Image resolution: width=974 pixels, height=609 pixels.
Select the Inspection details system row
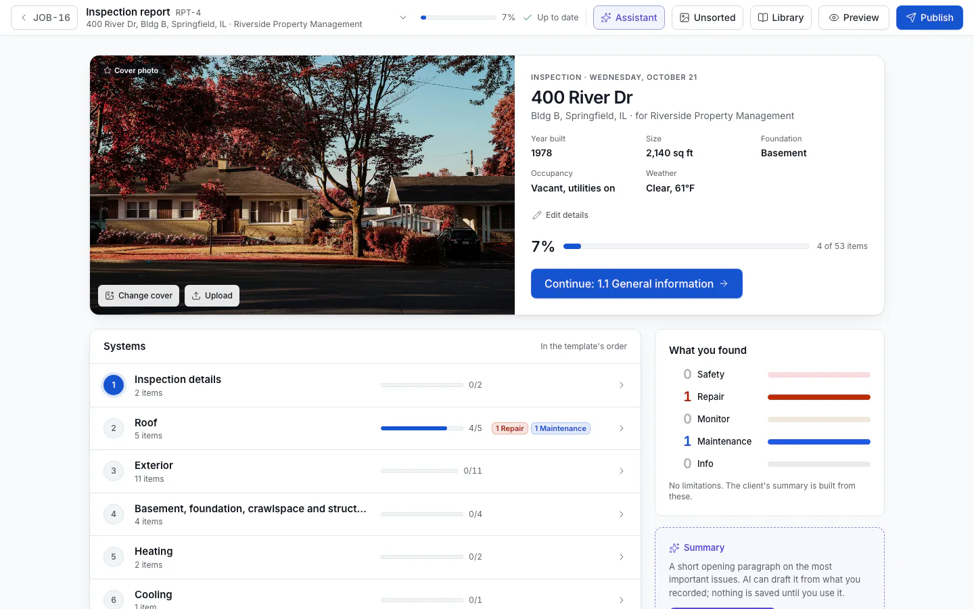[365, 385]
